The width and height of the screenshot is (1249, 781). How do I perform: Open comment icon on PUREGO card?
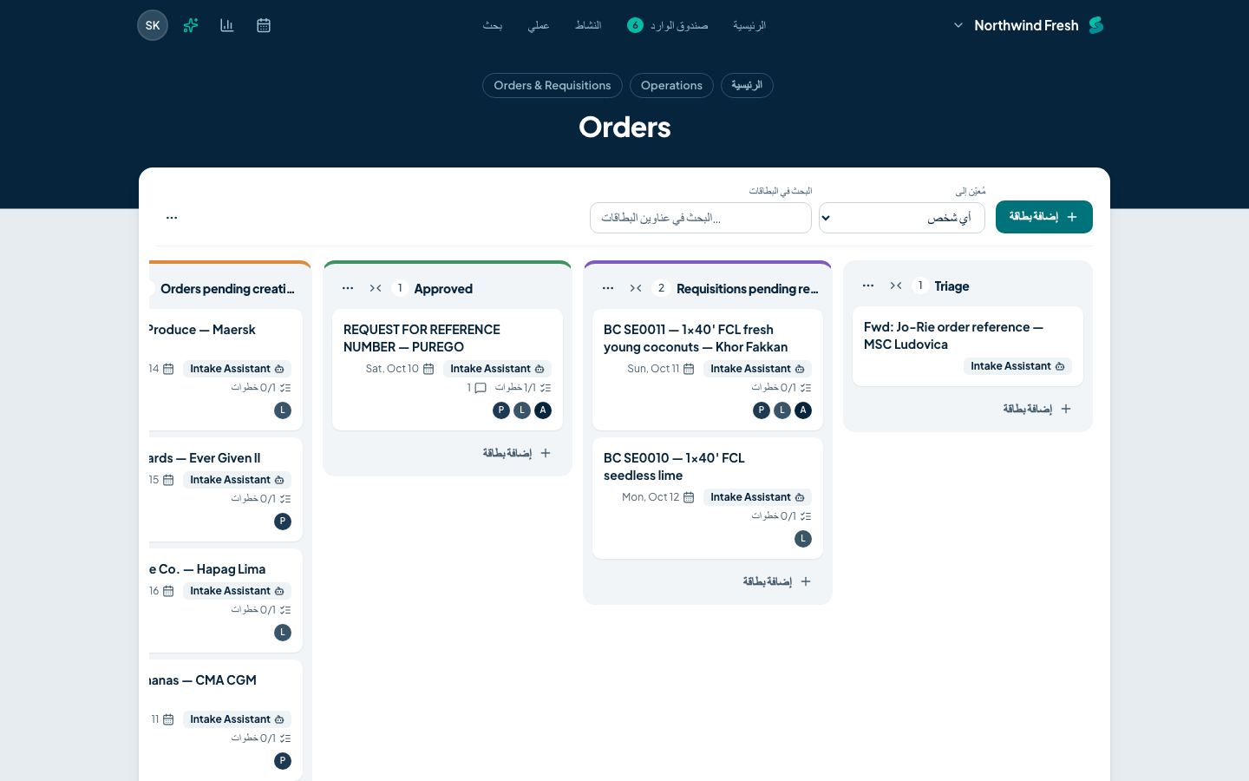[481, 388]
